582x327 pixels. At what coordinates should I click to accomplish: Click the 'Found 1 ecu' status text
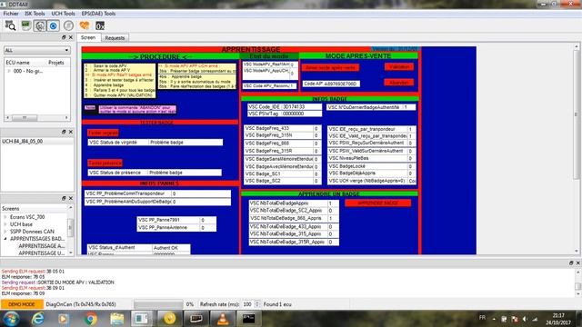coord(277,304)
